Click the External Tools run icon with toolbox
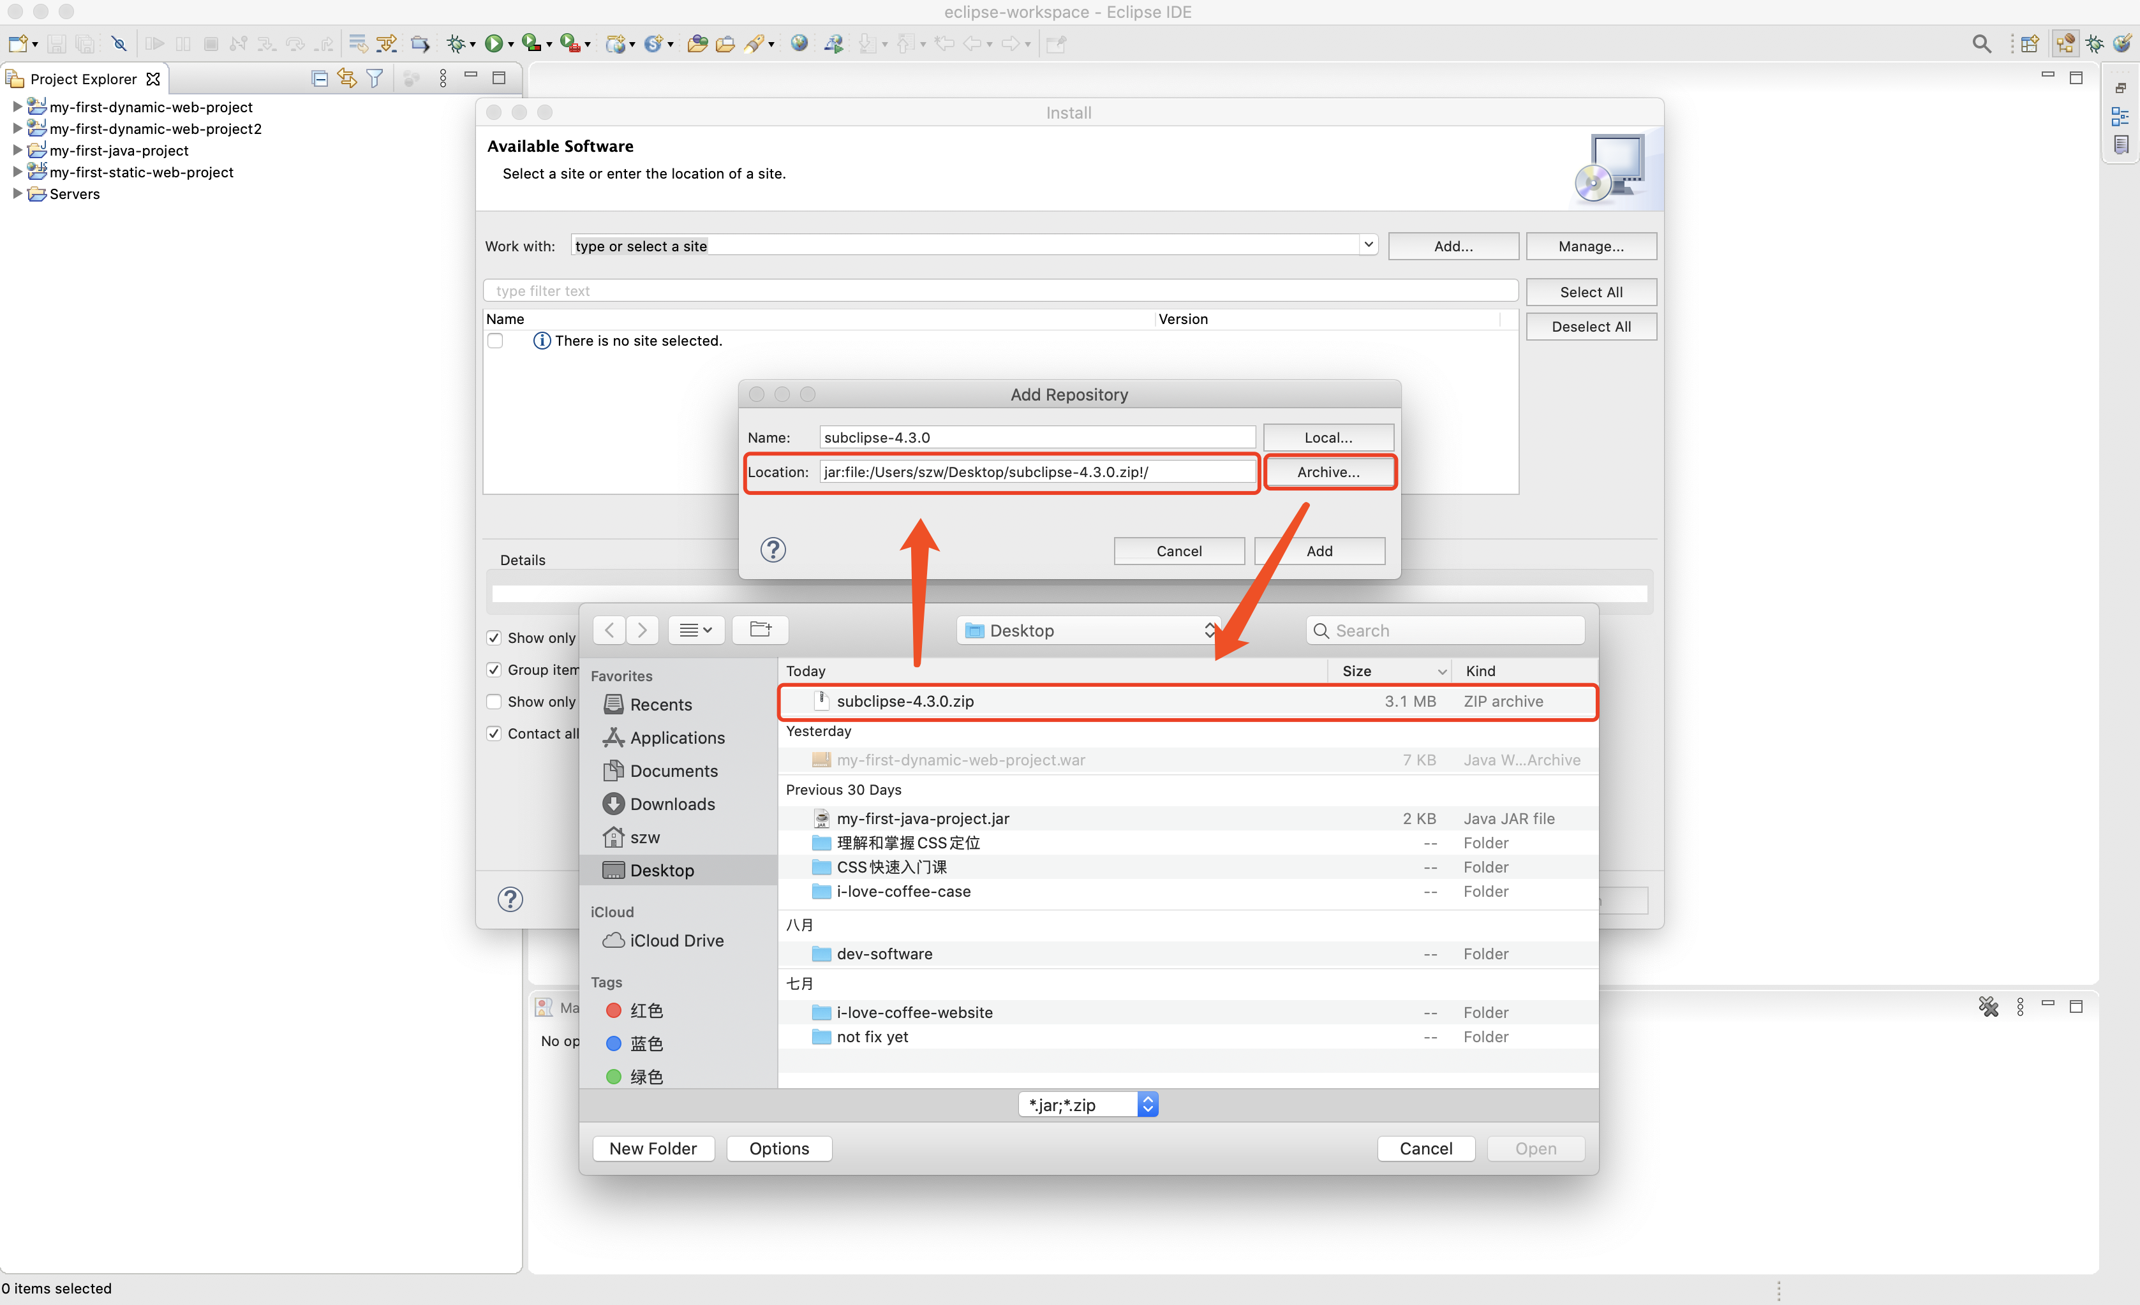The height and width of the screenshot is (1305, 2140). pos(569,43)
